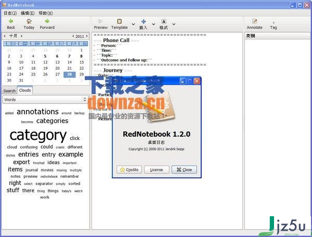The height and width of the screenshot is (237, 312).
Task: Click the 'Outcome and Follow up:' line
Action: tap(124, 60)
